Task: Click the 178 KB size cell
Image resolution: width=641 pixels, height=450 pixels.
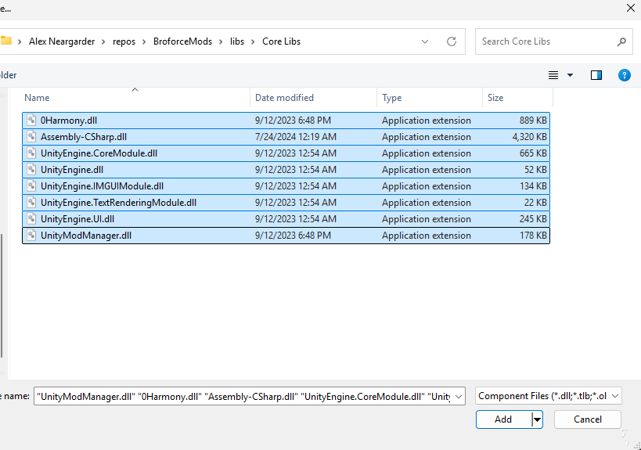Action: [533, 236]
